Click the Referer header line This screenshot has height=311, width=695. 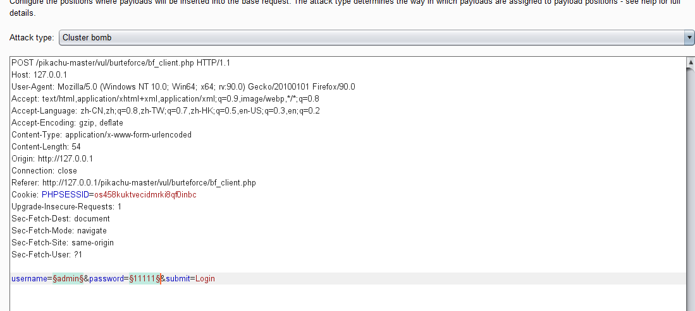[134, 183]
